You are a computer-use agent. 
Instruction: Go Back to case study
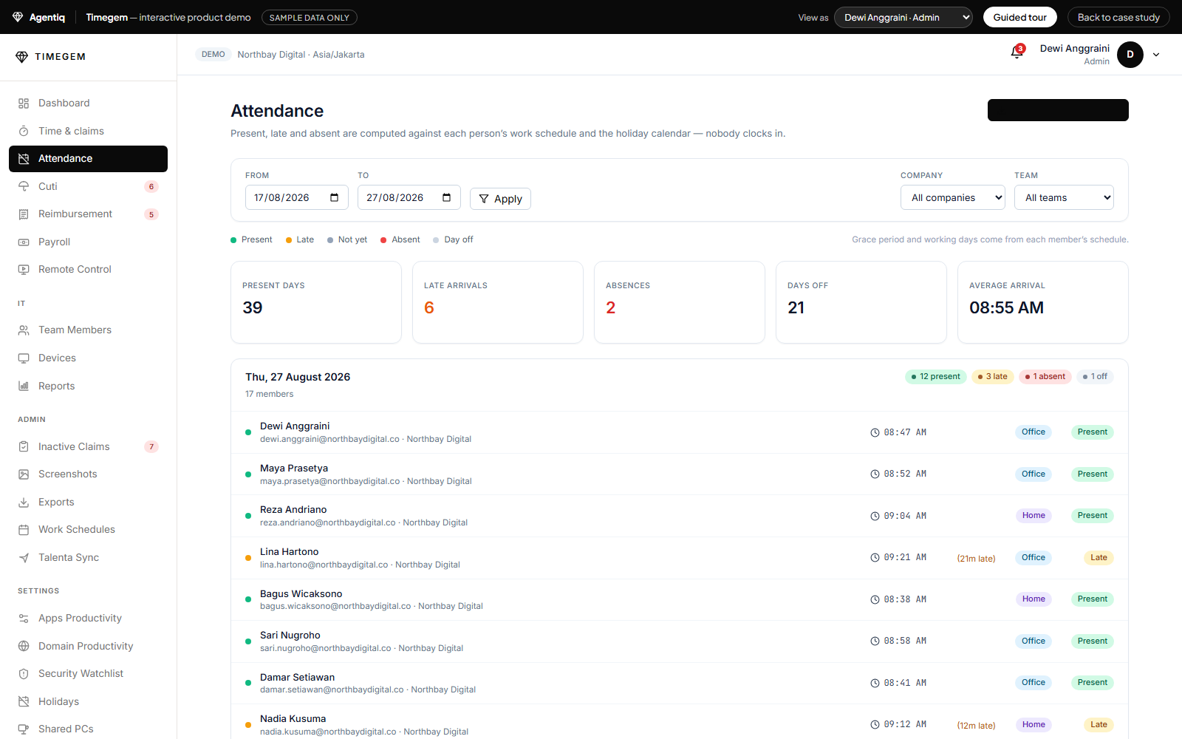(x=1118, y=17)
